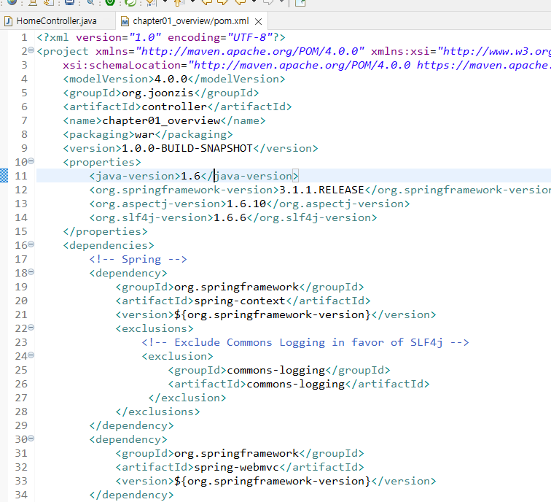Click the artifactId value controller
The height and width of the screenshot is (502, 551).
174,107
